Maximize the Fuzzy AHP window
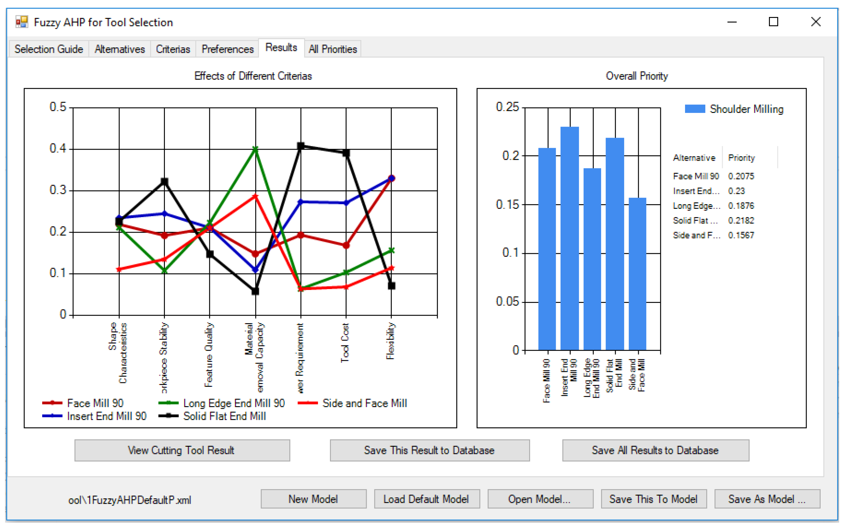Image resolution: width=846 pixels, height=528 pixels. point(773,22)
